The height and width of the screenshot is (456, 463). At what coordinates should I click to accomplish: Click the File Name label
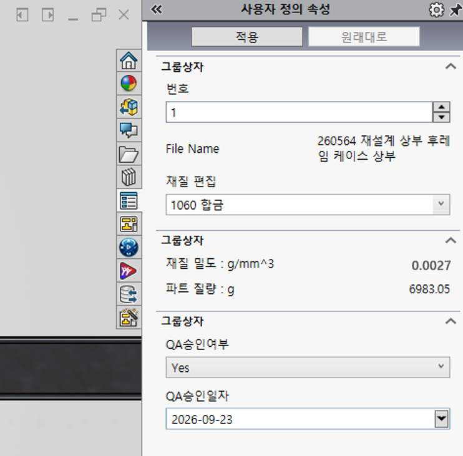pos(193,148)
